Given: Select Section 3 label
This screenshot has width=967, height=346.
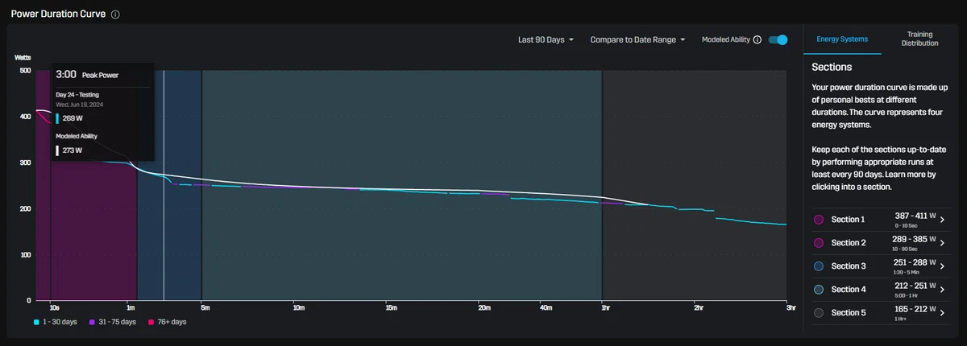Looking at the screenshot, I should pos(848,266).
